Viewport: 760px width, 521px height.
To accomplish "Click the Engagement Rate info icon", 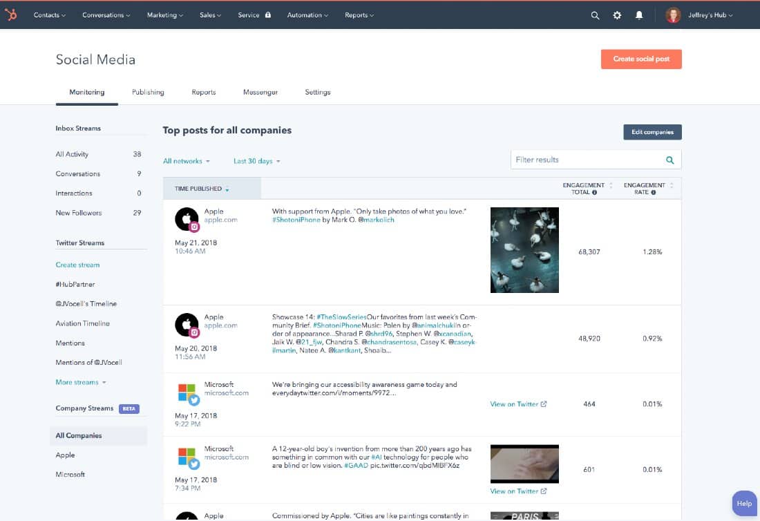I will [x=654, y=193].
